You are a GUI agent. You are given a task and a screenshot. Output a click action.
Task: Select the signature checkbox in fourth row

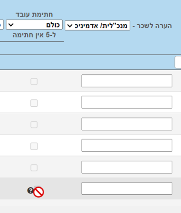point(34,146)
